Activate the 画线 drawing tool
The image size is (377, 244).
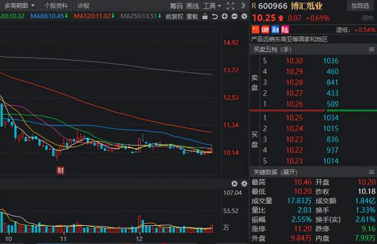click(193, 6)
